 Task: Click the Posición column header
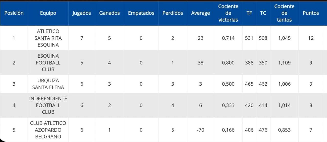14,13
